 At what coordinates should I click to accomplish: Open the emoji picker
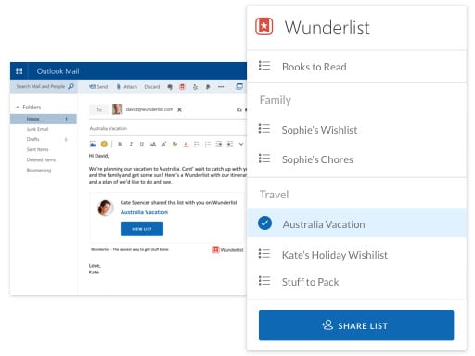click(x=104, y=144)
